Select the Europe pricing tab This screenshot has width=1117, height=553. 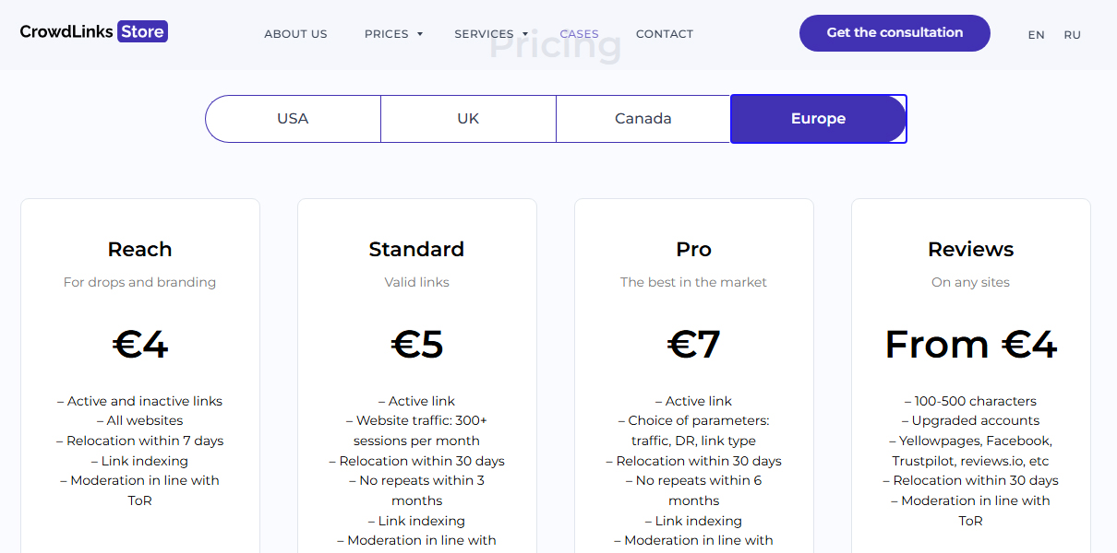click(818, 118)
